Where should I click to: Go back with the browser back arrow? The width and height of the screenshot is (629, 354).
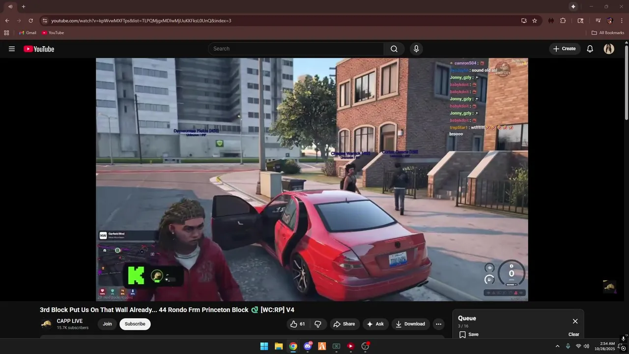coord(7,21)
